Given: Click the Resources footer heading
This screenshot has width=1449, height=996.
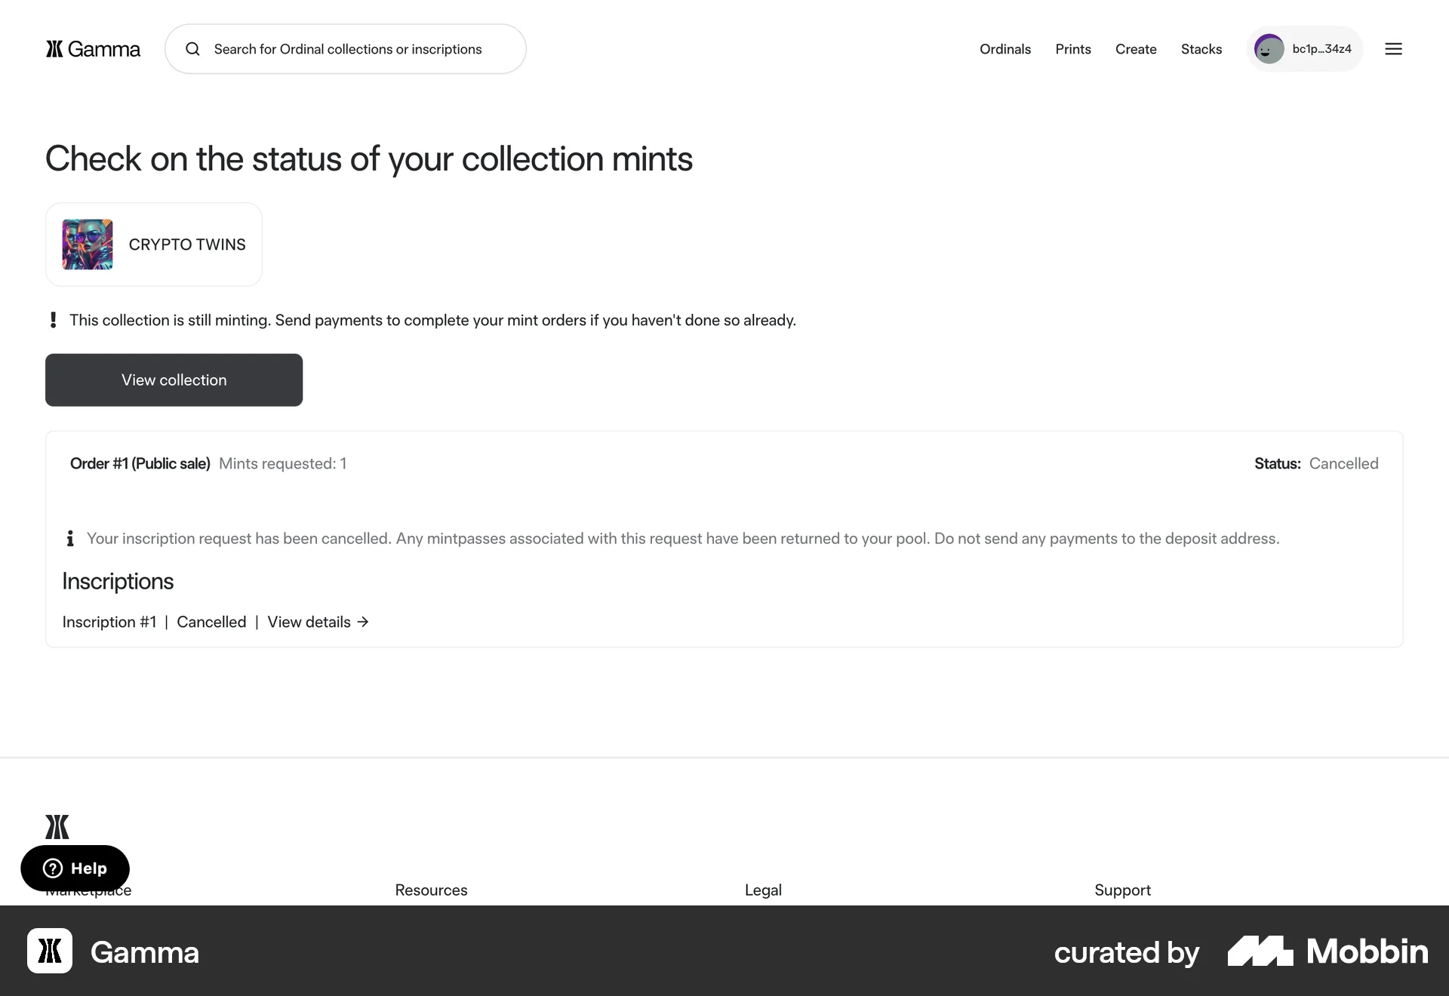Looking at the screenshot, I should 431,890.
